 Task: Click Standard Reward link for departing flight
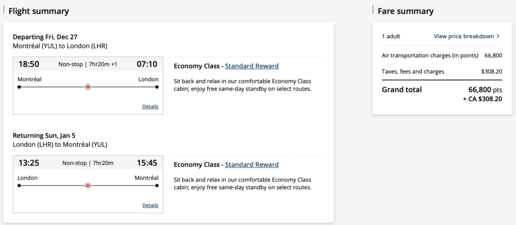click(x=251, y=66)
